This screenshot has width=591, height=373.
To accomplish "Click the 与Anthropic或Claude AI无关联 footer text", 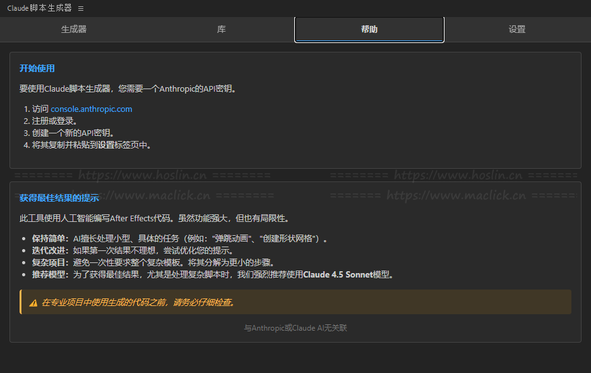I will coord(295,328).
